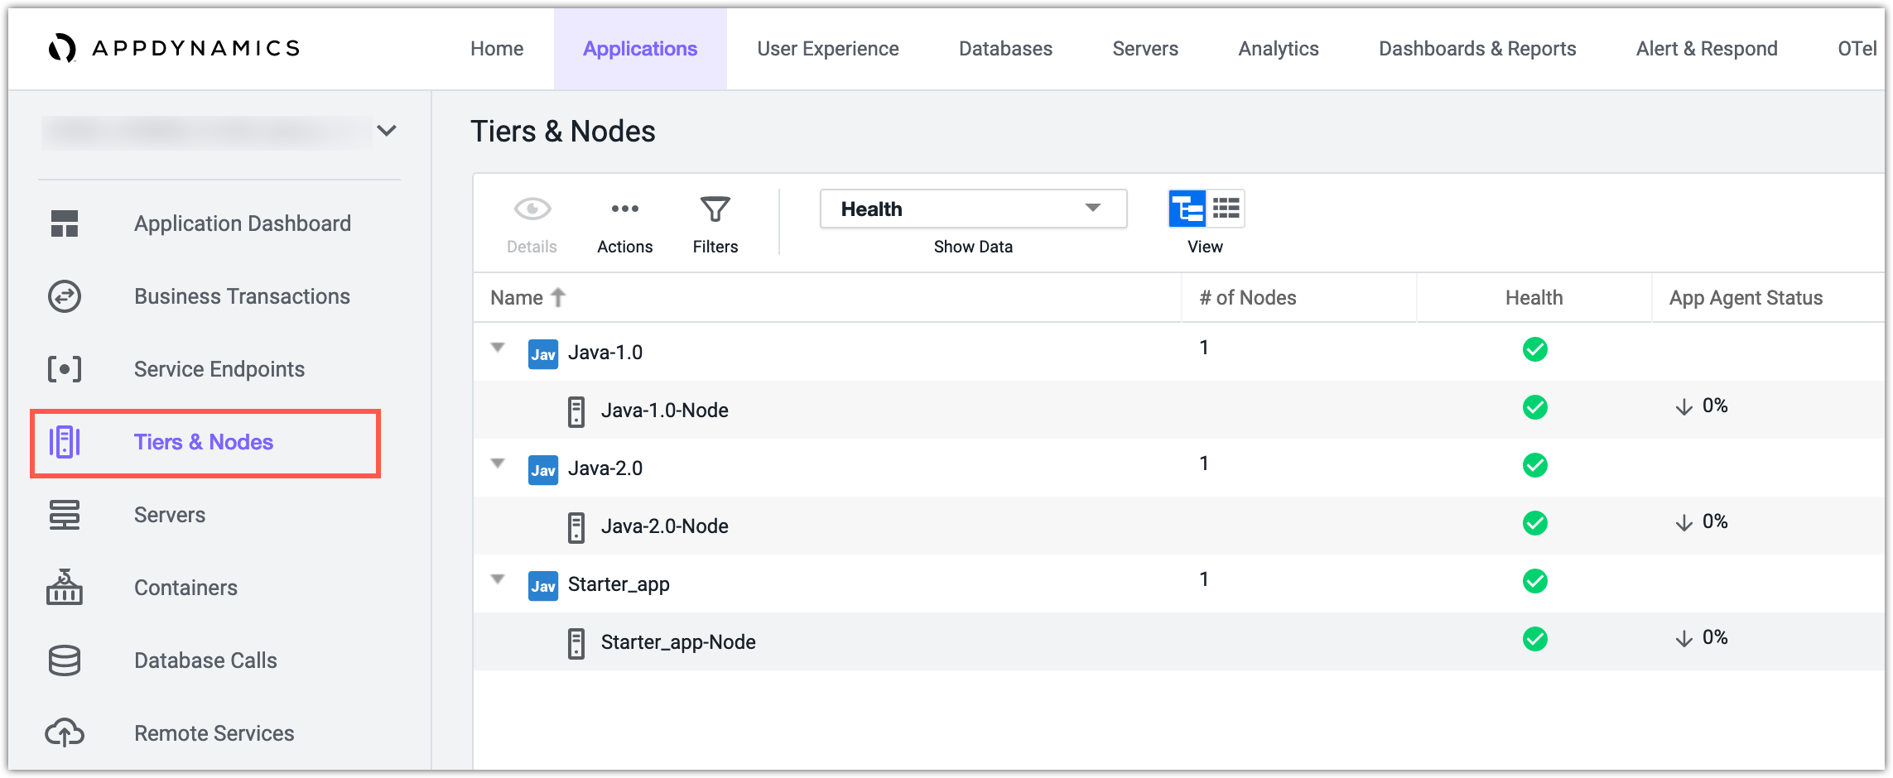Viewport: 1893px width, 778px height.
Task: Click the Service Endpoints bracket icon
Action: coord(65,369)
